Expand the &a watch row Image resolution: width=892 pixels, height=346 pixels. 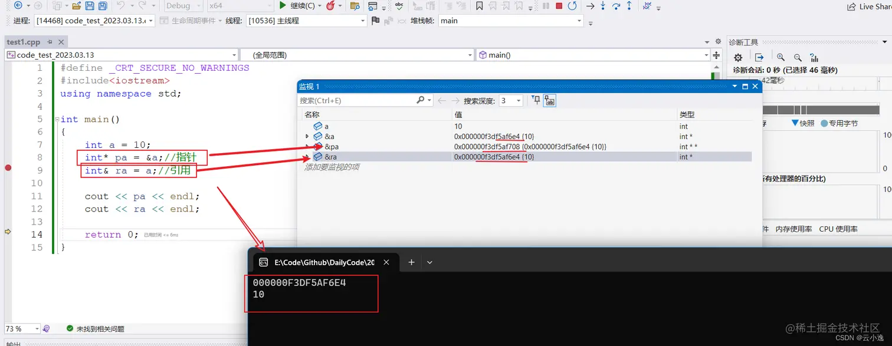click(307, 136)
